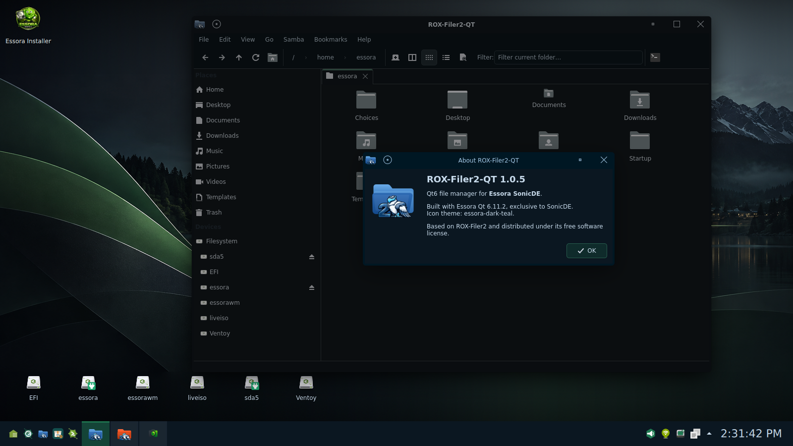Open the Go menu
The image size is (793, 446).
point(269,40)
